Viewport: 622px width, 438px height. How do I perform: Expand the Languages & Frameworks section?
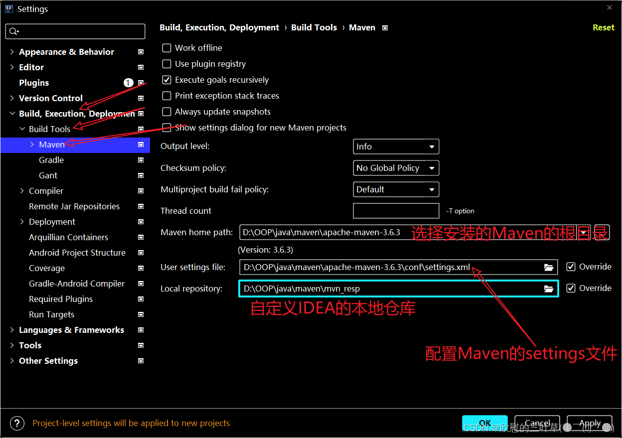pyautogui.click(x=12, y=330)
